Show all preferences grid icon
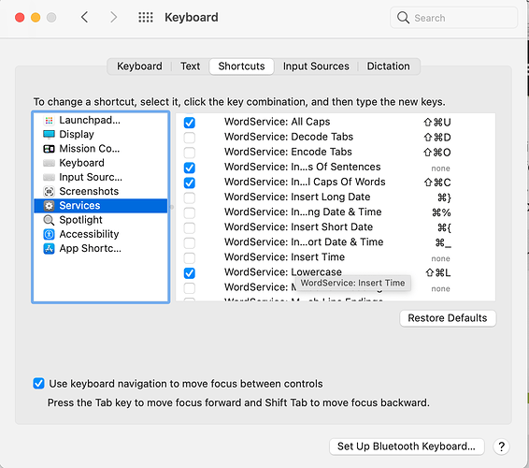Screen dimensions: 529x468 (x=146, y=17)
